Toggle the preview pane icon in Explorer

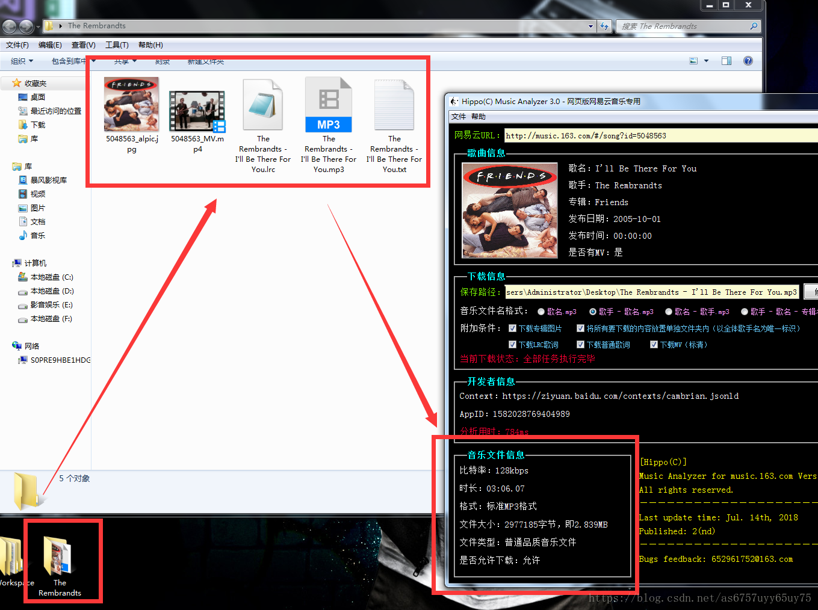(727, 61)
